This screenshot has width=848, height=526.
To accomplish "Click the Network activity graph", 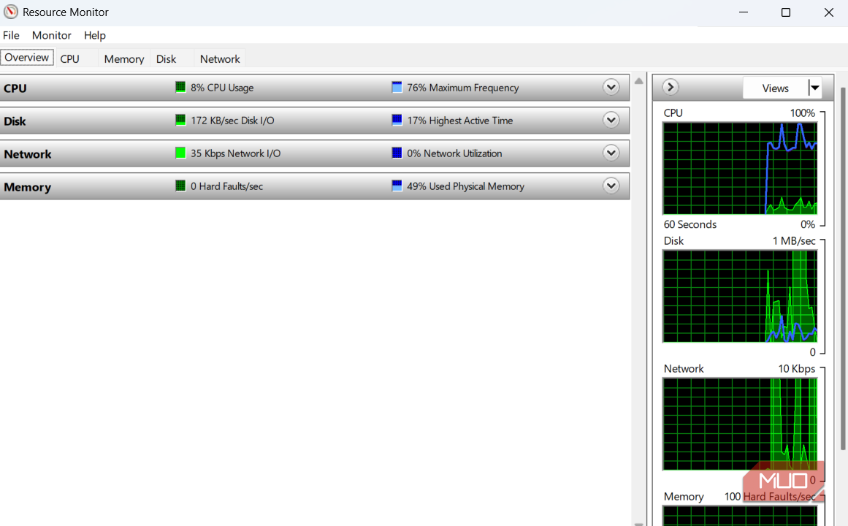I will [740, 424].
